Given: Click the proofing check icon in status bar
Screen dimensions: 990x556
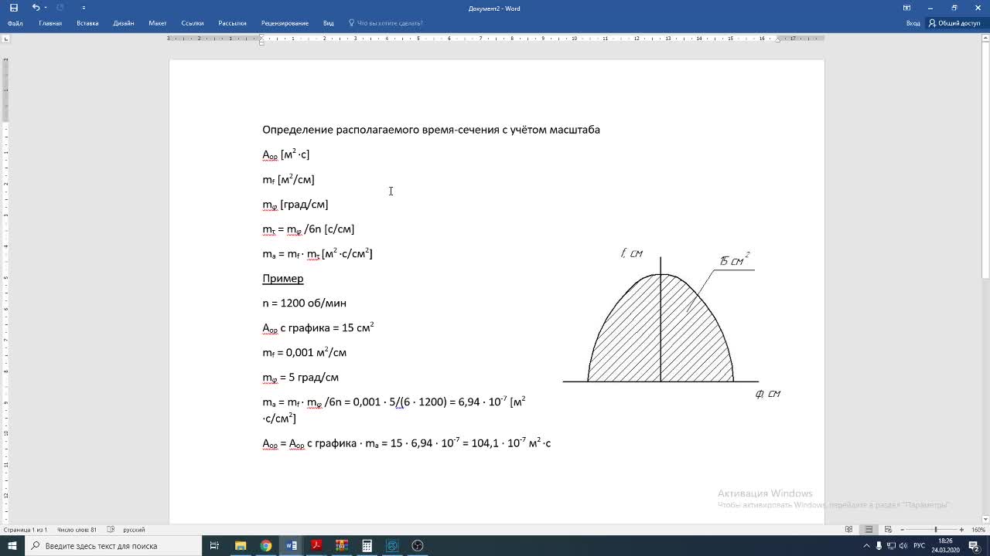Looking at the screenshot, I should pos(111,530).
